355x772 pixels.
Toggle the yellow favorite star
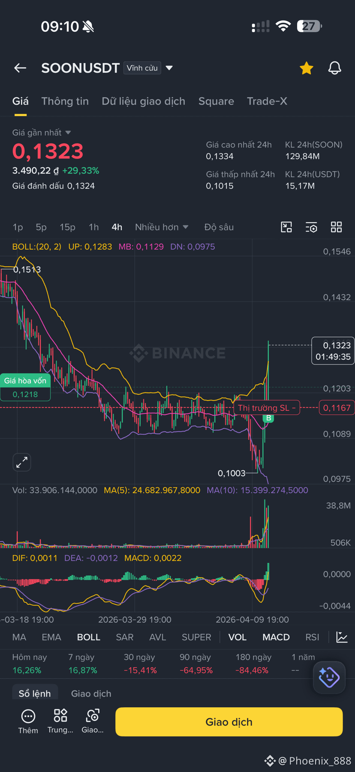pos(307,68)
